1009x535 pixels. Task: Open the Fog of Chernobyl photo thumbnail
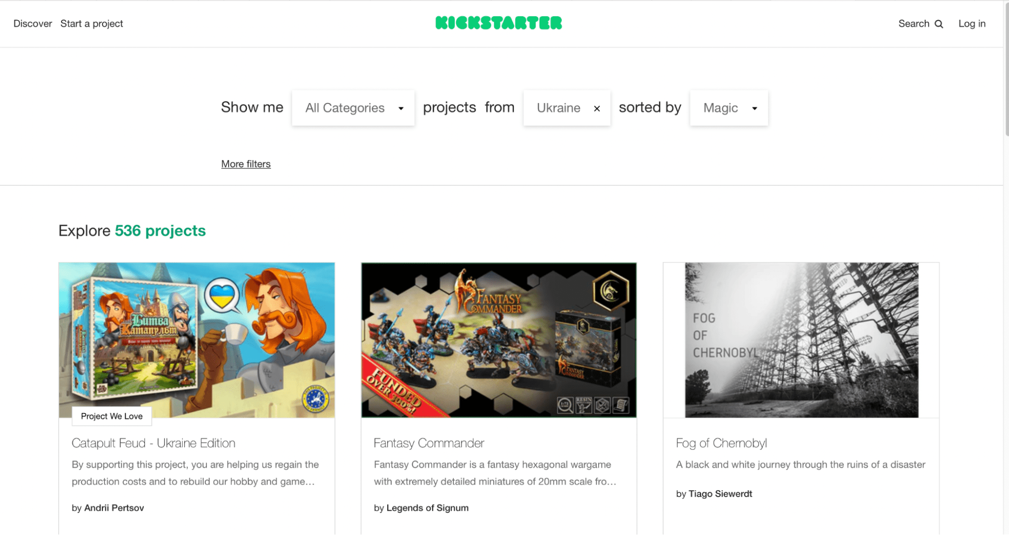[801, 340]
